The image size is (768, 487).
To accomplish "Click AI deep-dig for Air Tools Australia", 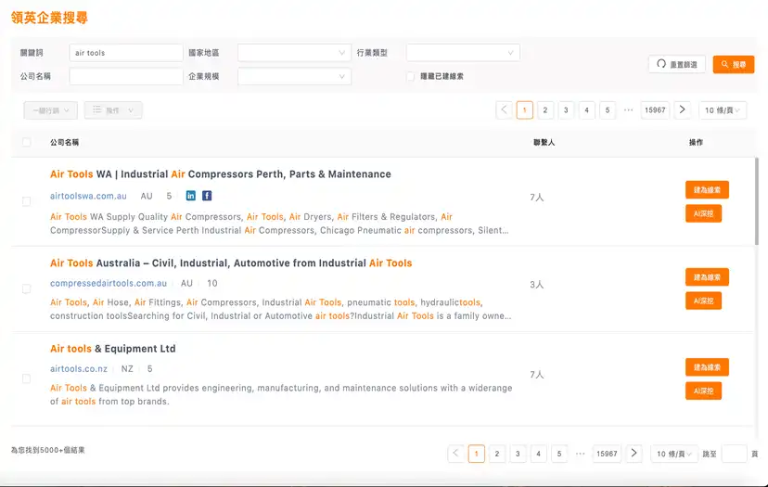I will 703,301.
